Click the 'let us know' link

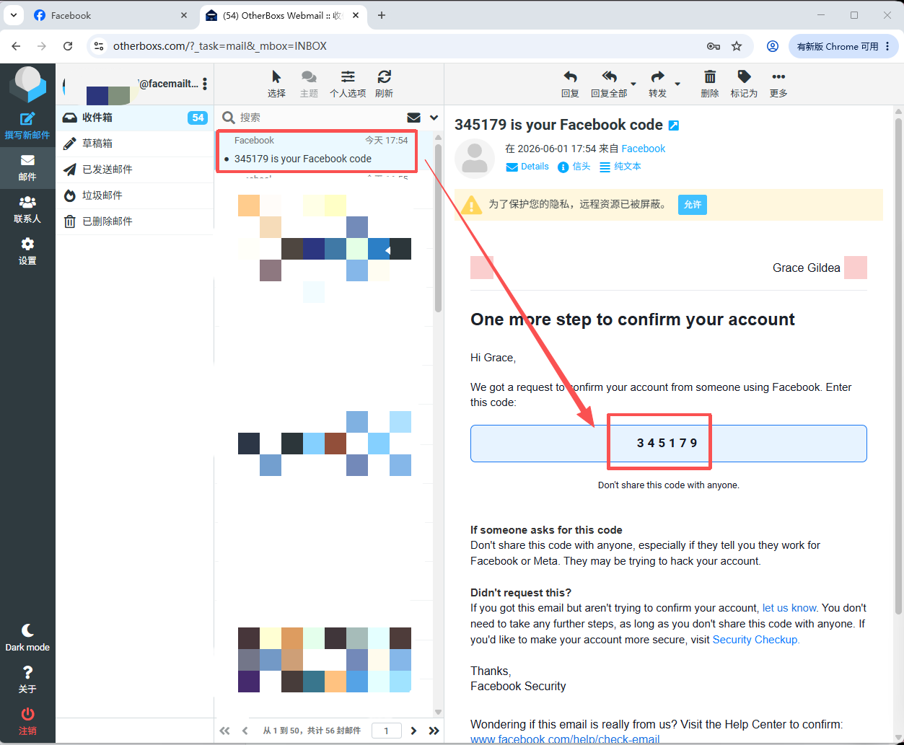[x=790, y=608]
